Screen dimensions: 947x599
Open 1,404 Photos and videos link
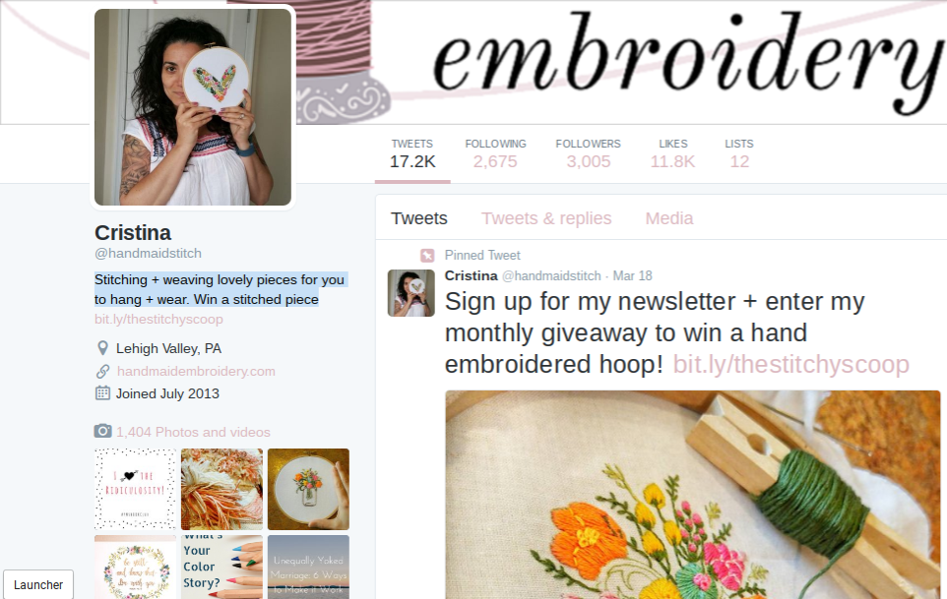pyautogui.click(x=193, y=432)
